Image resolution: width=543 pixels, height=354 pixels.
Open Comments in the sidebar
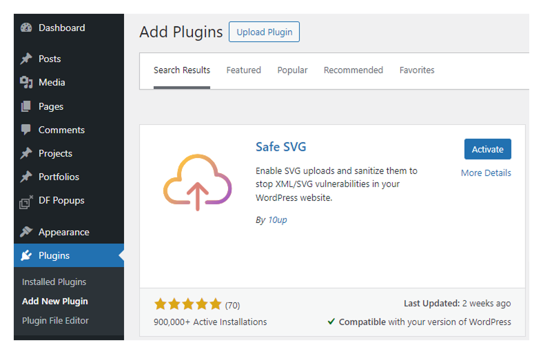tap(69, 130)
